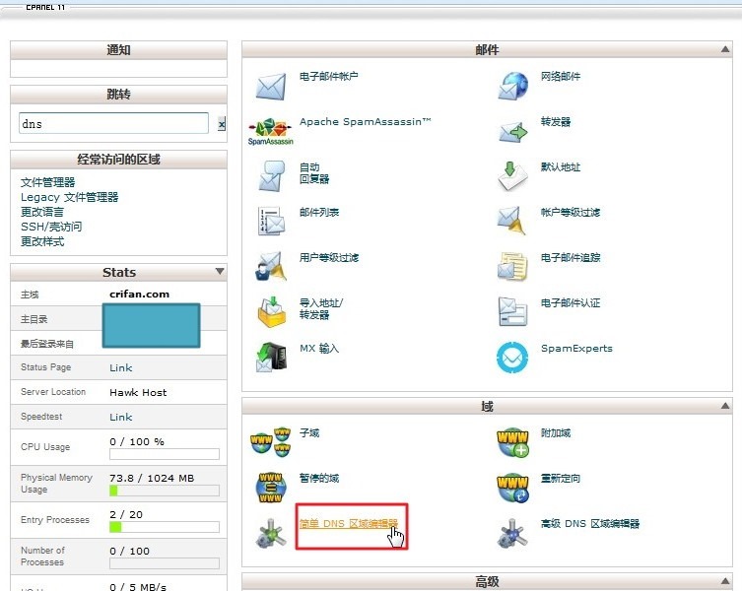This screenshot has width=742, height=591.
Task: Click 电子邮件认证 text link
Action: click(571, 302)
